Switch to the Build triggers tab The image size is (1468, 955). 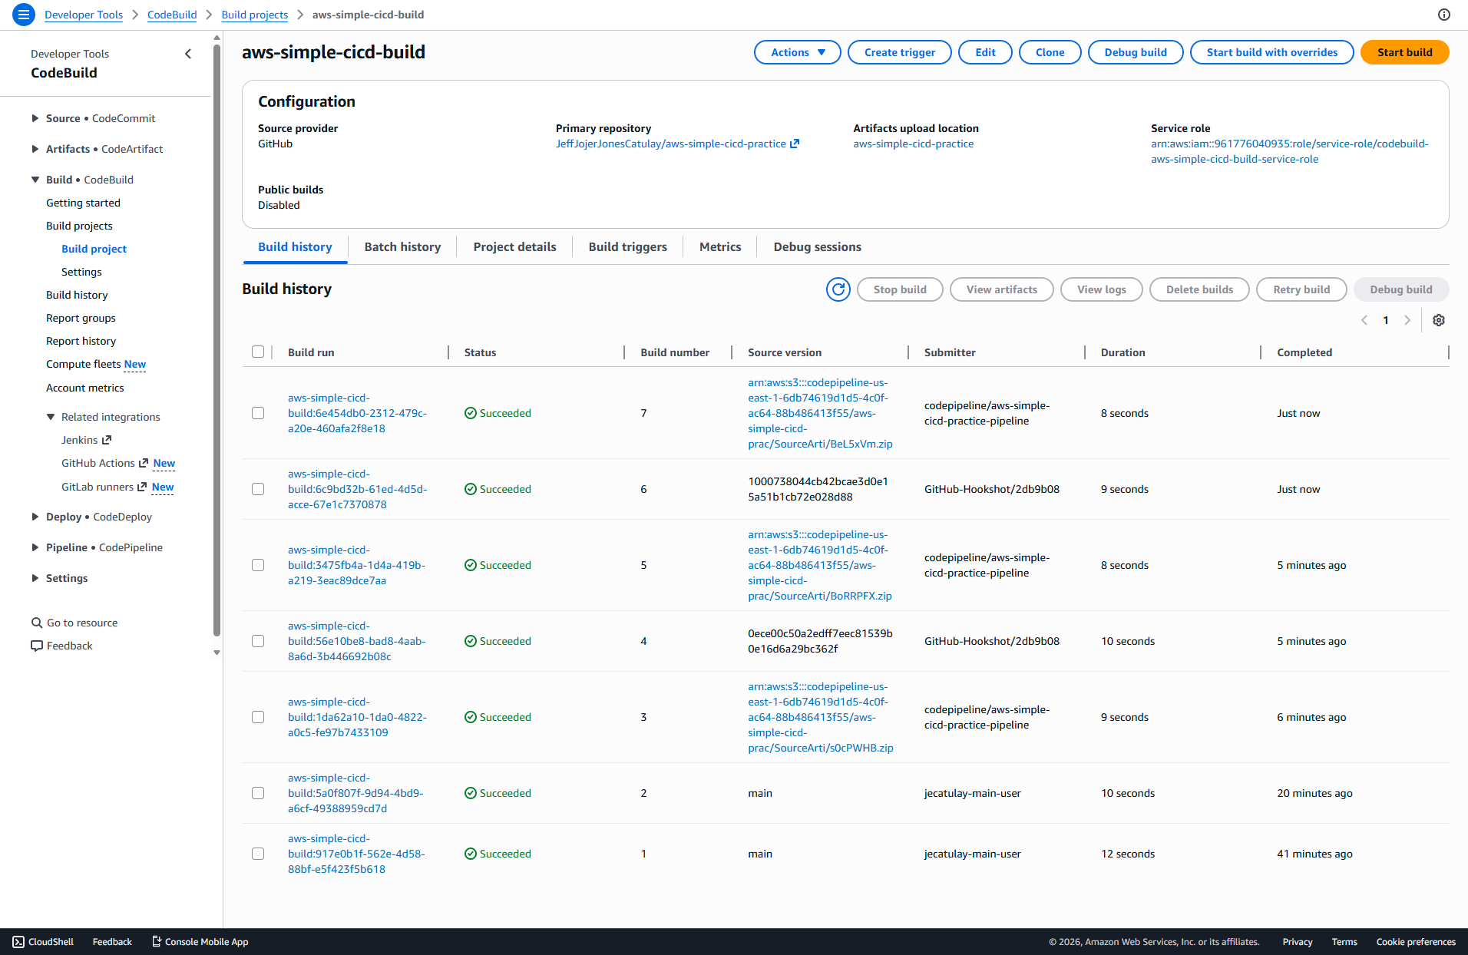click(x=627, y=247)
